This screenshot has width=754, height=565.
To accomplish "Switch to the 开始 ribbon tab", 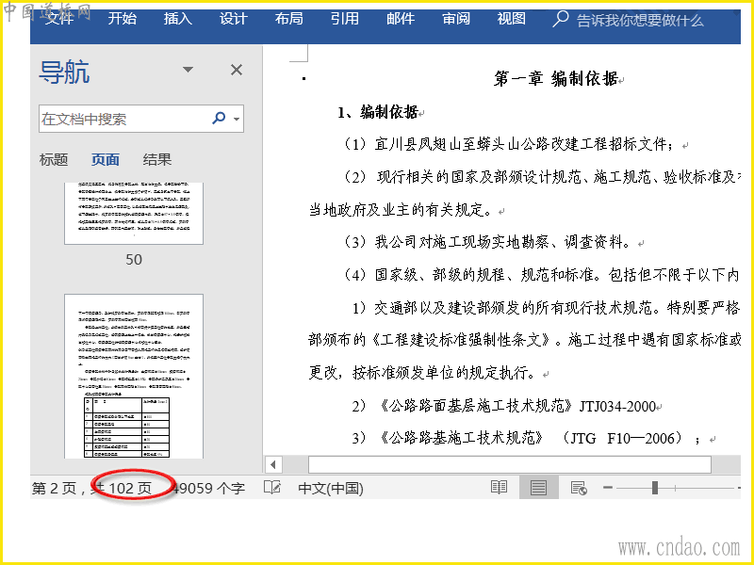I will pyautogui.click(x=123, y=18).
